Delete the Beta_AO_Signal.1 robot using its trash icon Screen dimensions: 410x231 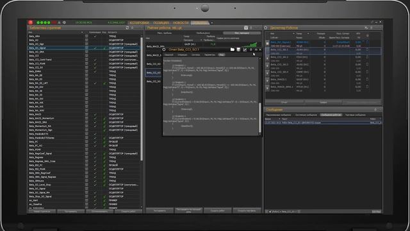coord(367,42)
